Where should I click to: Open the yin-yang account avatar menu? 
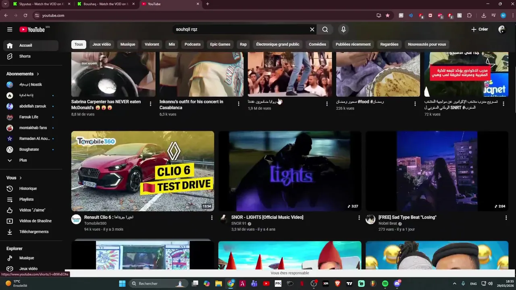point(502,29)
